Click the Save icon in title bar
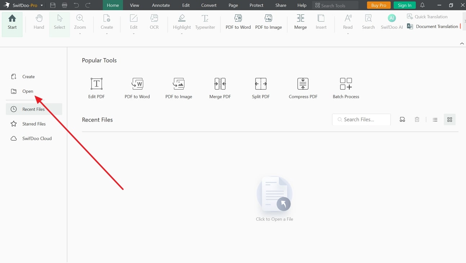The height and width of the screenshot is (263, 466). [53, 5]
